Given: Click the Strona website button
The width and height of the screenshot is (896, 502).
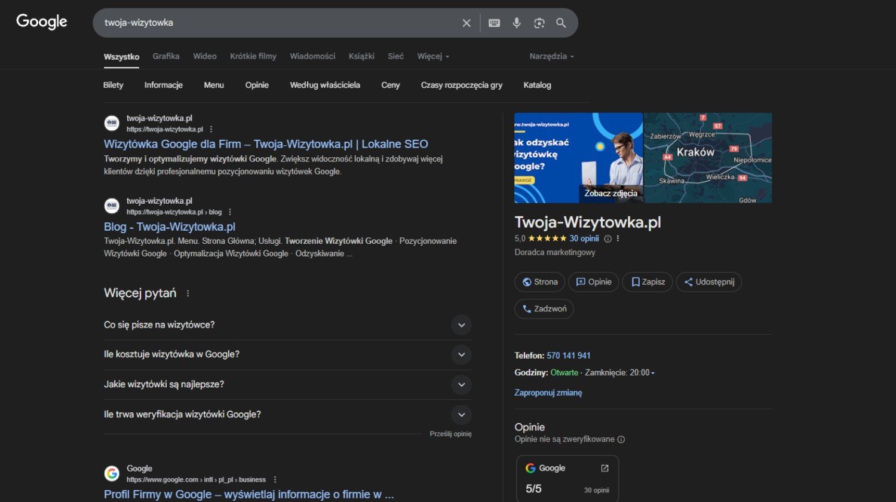Looking at the screenshot, I should click(x=539, y=282).
